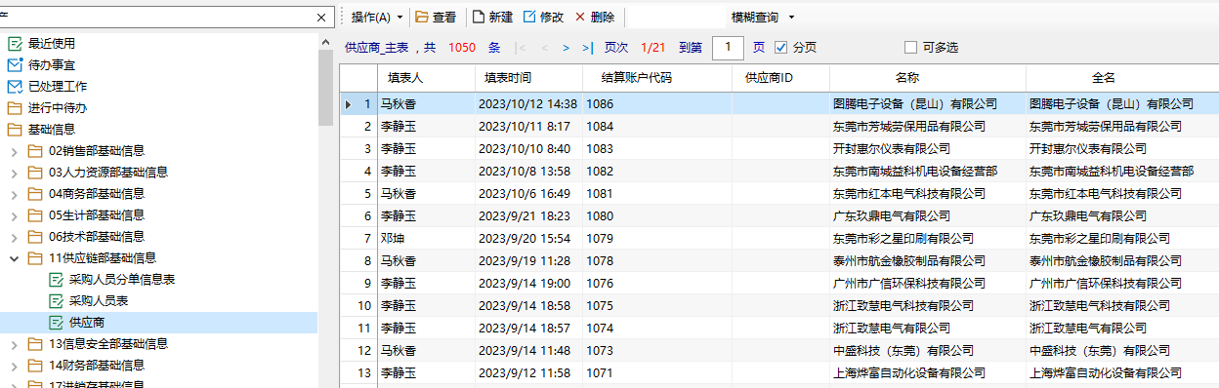Viewport: 1219px width, 388px height.
Task: Open the 模糊查询 dropdown
Action: (x=763, y=18)
